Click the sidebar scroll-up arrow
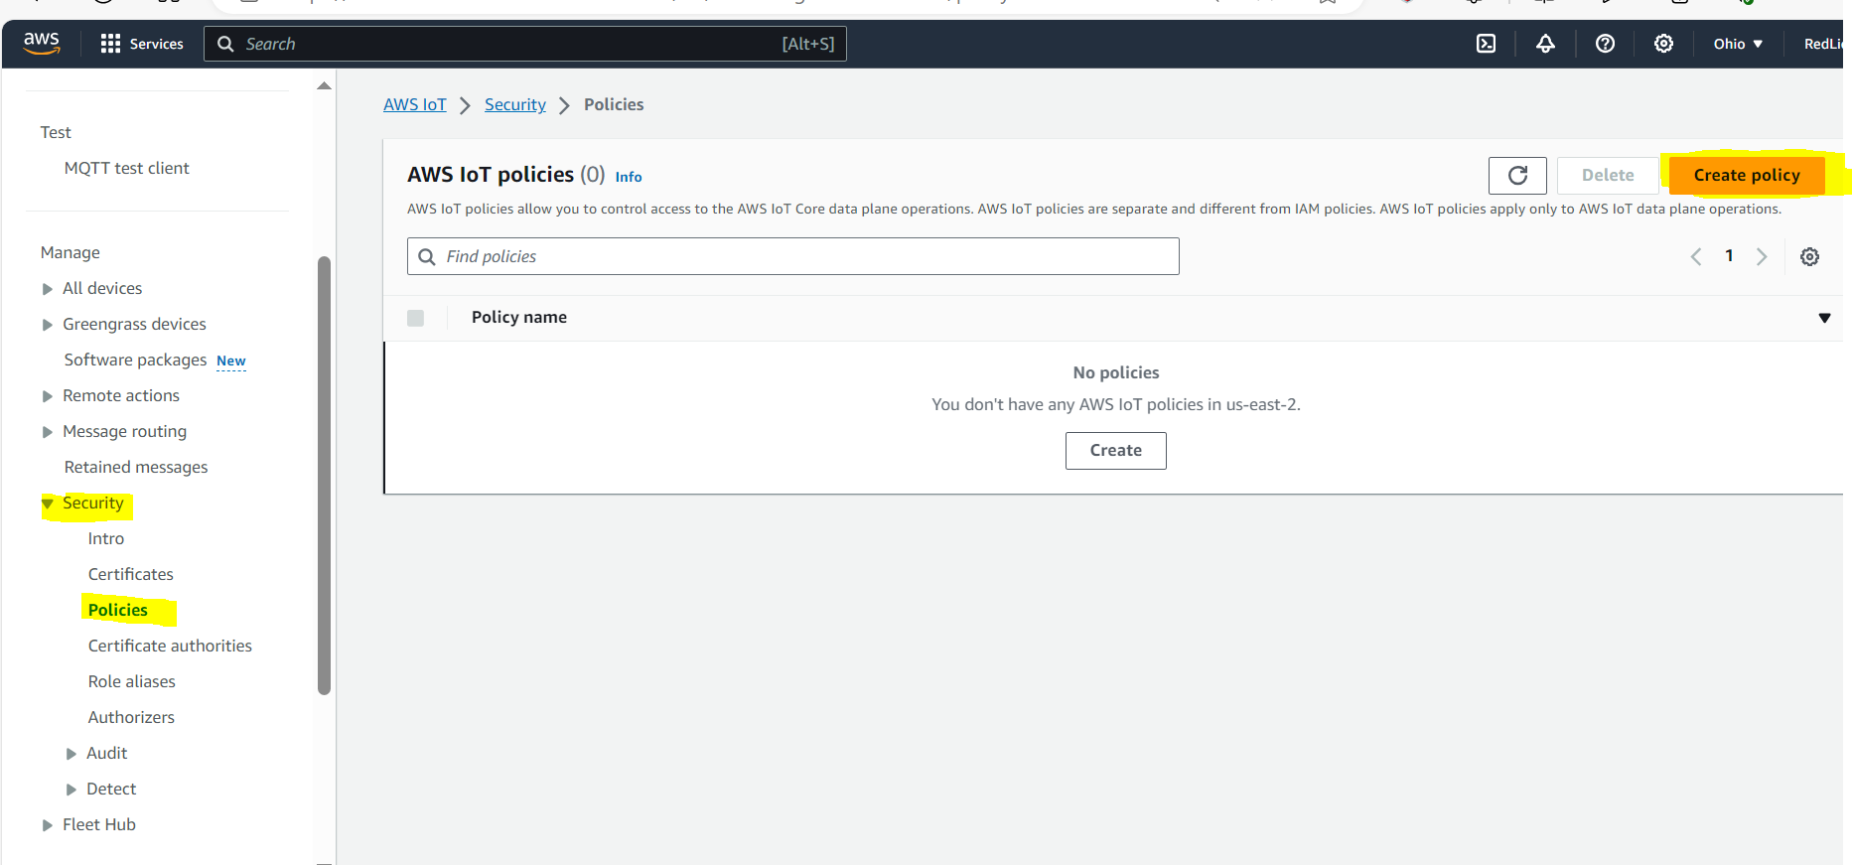The image size is (1852, 865). [324, 86]
